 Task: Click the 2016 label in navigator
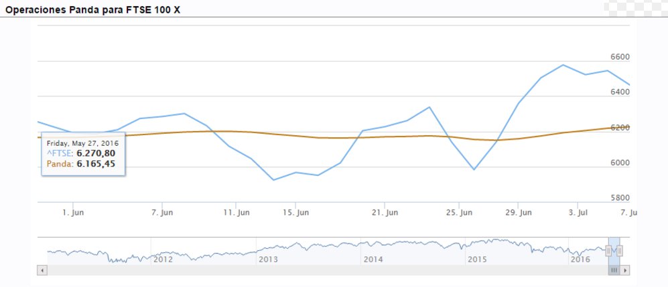580,260
